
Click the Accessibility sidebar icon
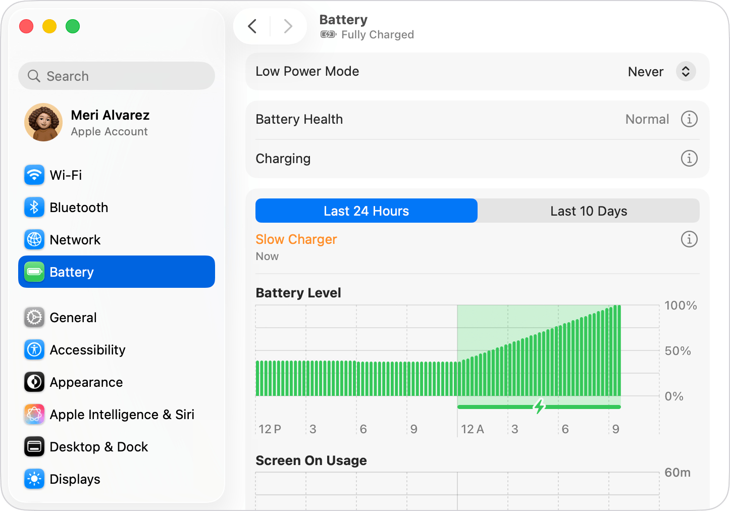(x=34, y=349)
